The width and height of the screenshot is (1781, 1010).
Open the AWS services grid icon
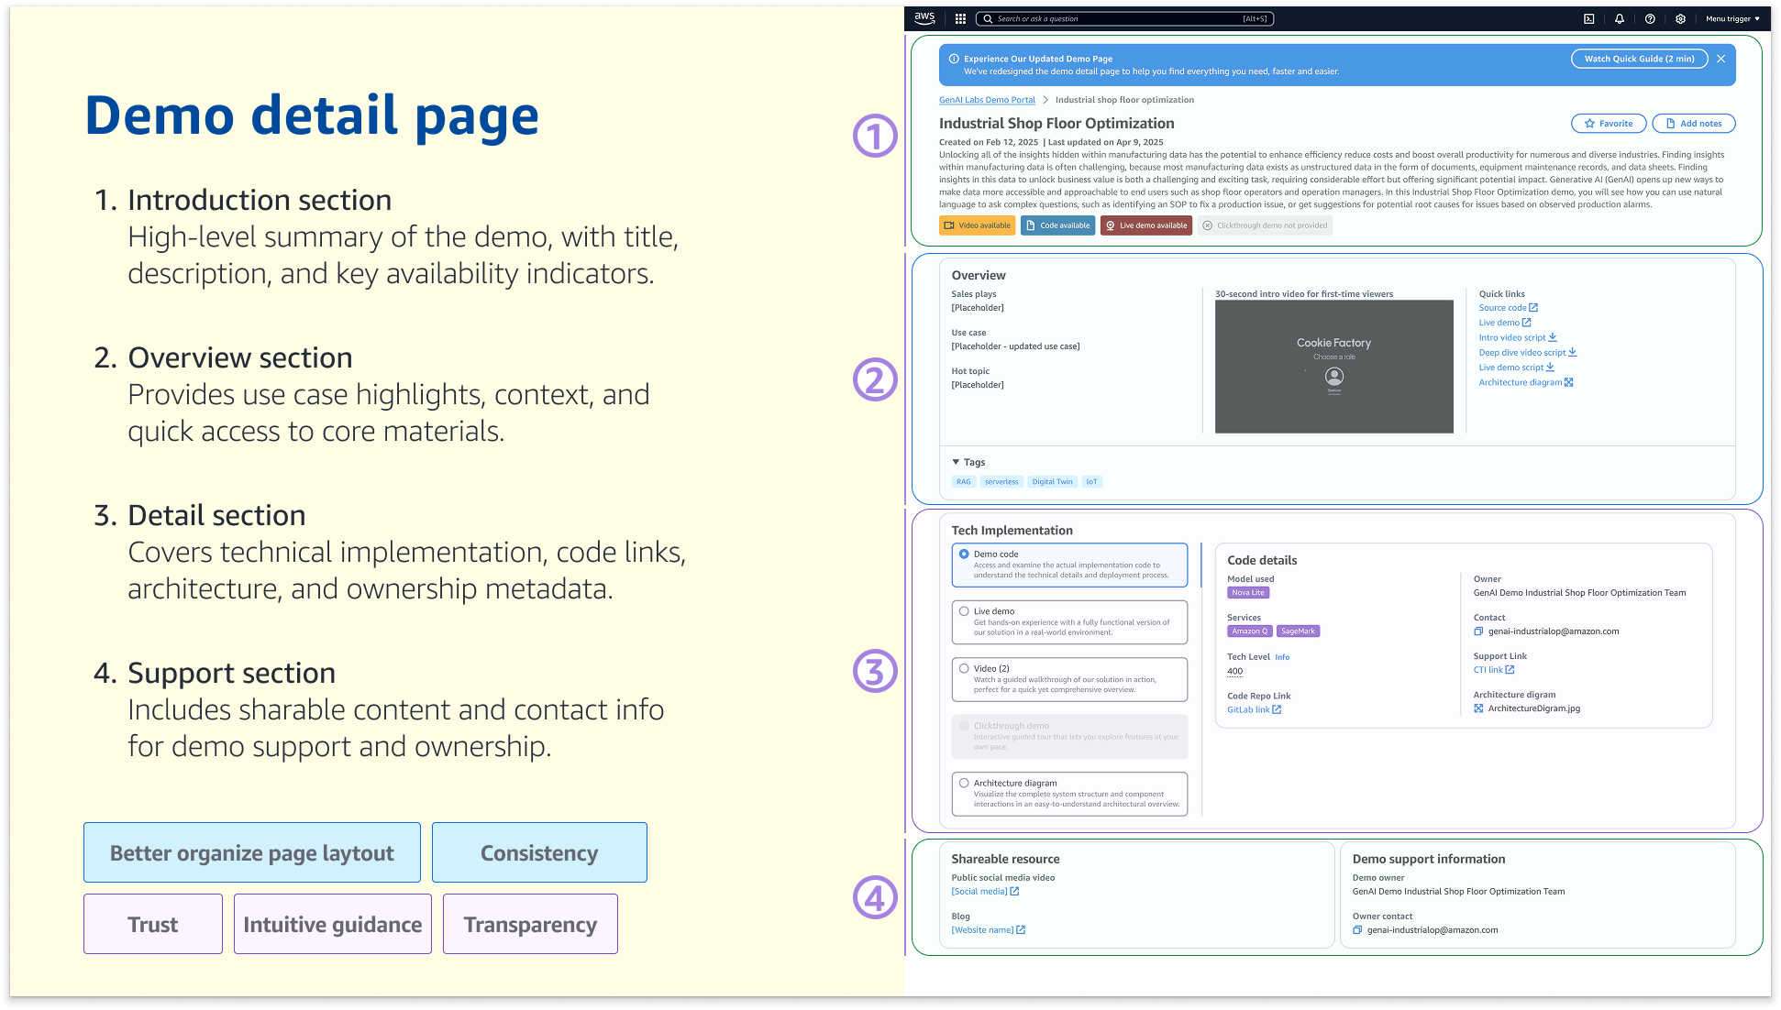[x=960, y=18]
